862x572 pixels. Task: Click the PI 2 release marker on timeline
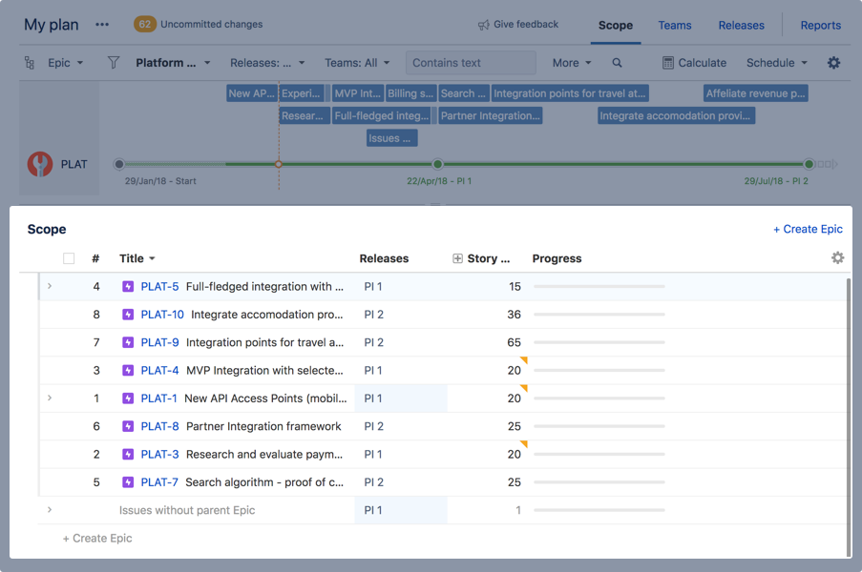[x=809, y=164]
